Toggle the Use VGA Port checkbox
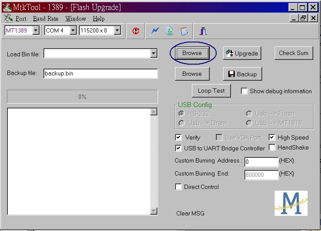The image size is (321, 231). [x=219, y=137]
